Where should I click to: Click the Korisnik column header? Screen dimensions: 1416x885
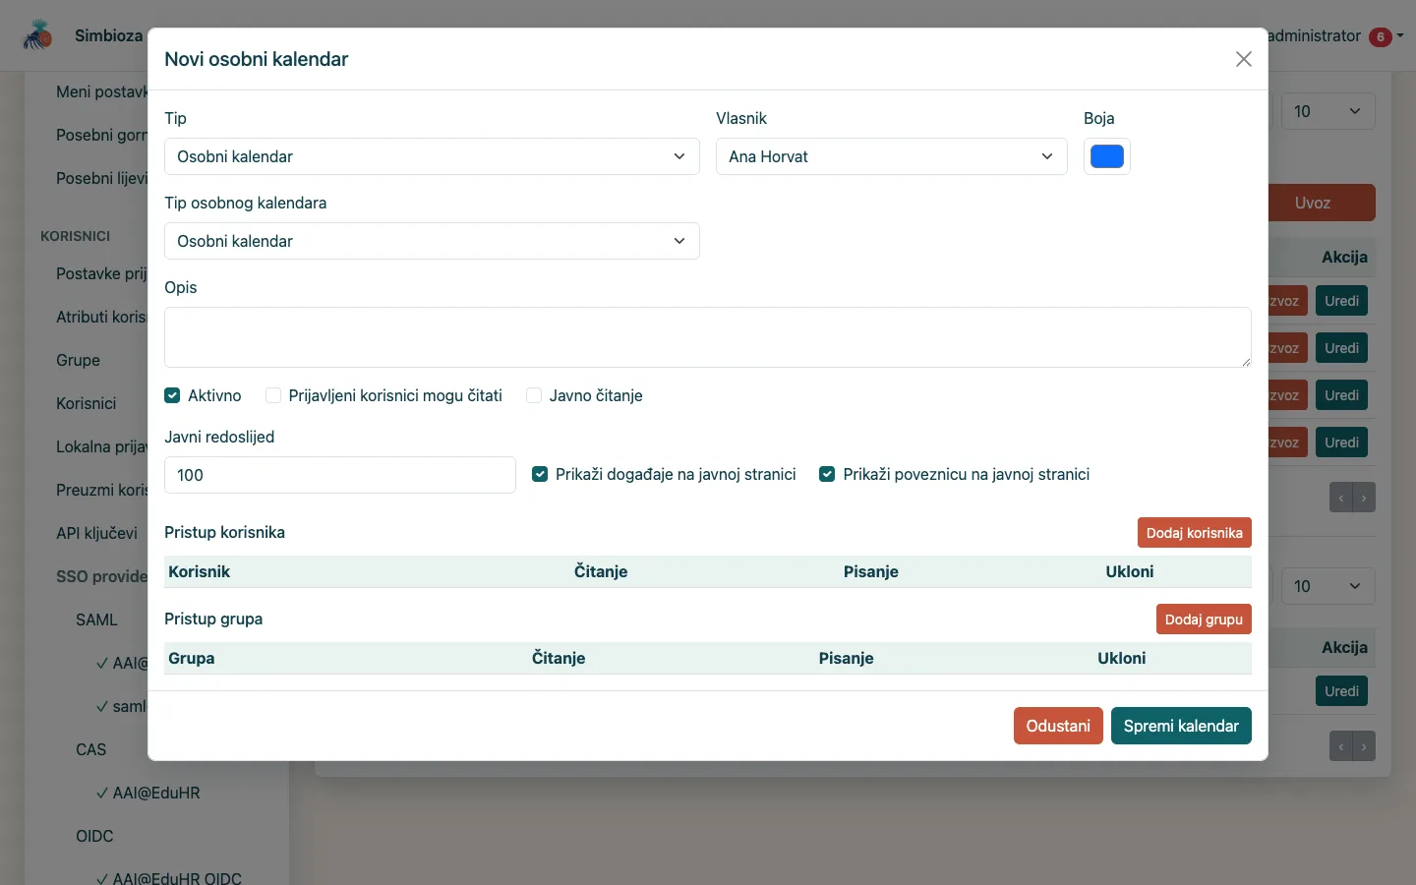click(199, 571)
